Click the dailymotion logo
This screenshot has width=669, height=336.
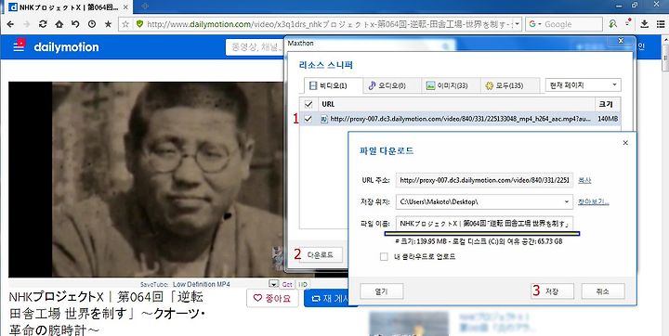click(x=66, y=47)
